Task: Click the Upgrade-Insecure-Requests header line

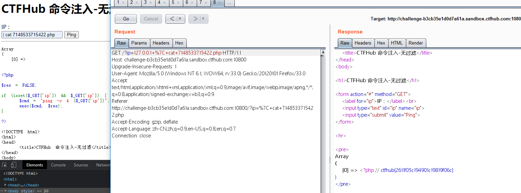Action: tap(144, 67)
